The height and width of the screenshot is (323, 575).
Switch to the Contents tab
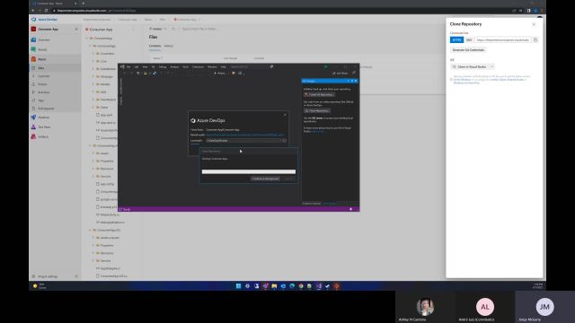155,46
